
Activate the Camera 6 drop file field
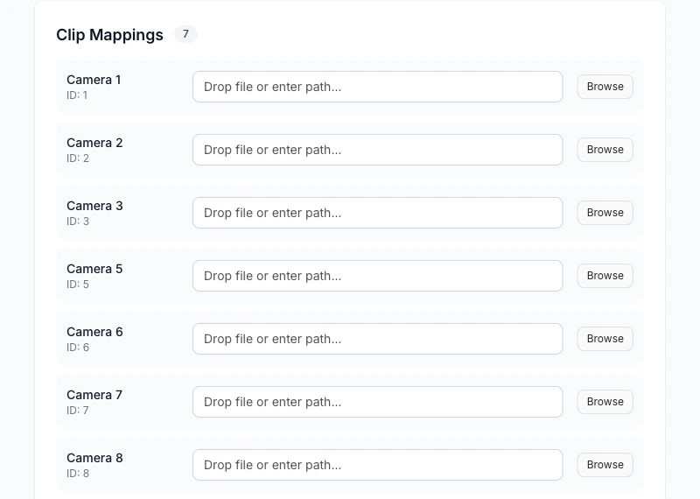(377, 339)
